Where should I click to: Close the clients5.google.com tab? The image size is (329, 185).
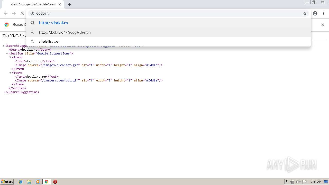[x=60, y=4]
